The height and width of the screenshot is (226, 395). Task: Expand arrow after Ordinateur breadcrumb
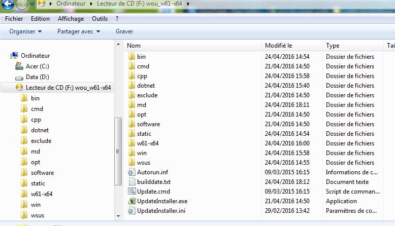click(x=91, y=4)
